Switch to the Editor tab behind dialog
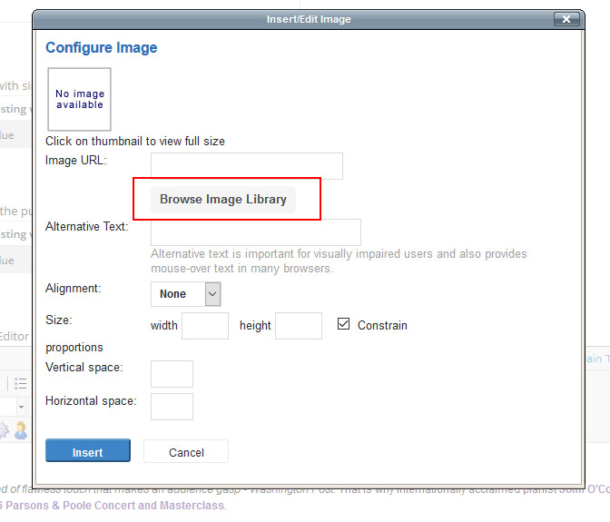The image size is (610, 522). point(15,337)
